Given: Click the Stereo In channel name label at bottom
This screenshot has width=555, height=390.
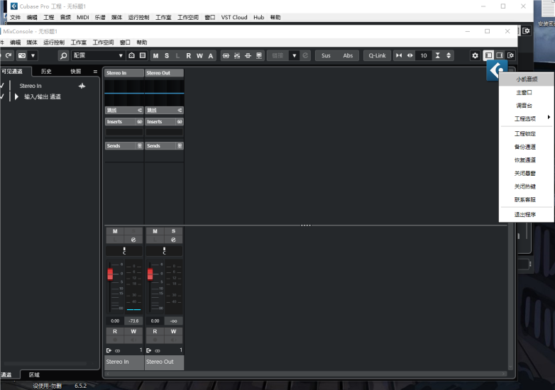Looking at the screenshot, I should 124,362.
